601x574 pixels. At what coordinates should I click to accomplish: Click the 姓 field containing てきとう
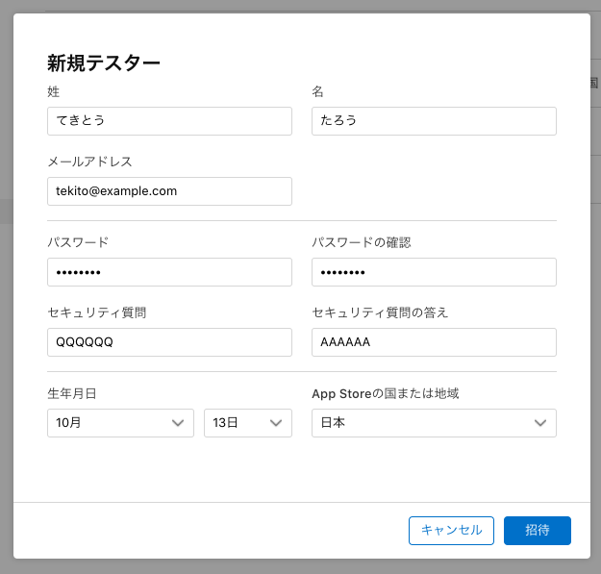(x=169, y=121)
